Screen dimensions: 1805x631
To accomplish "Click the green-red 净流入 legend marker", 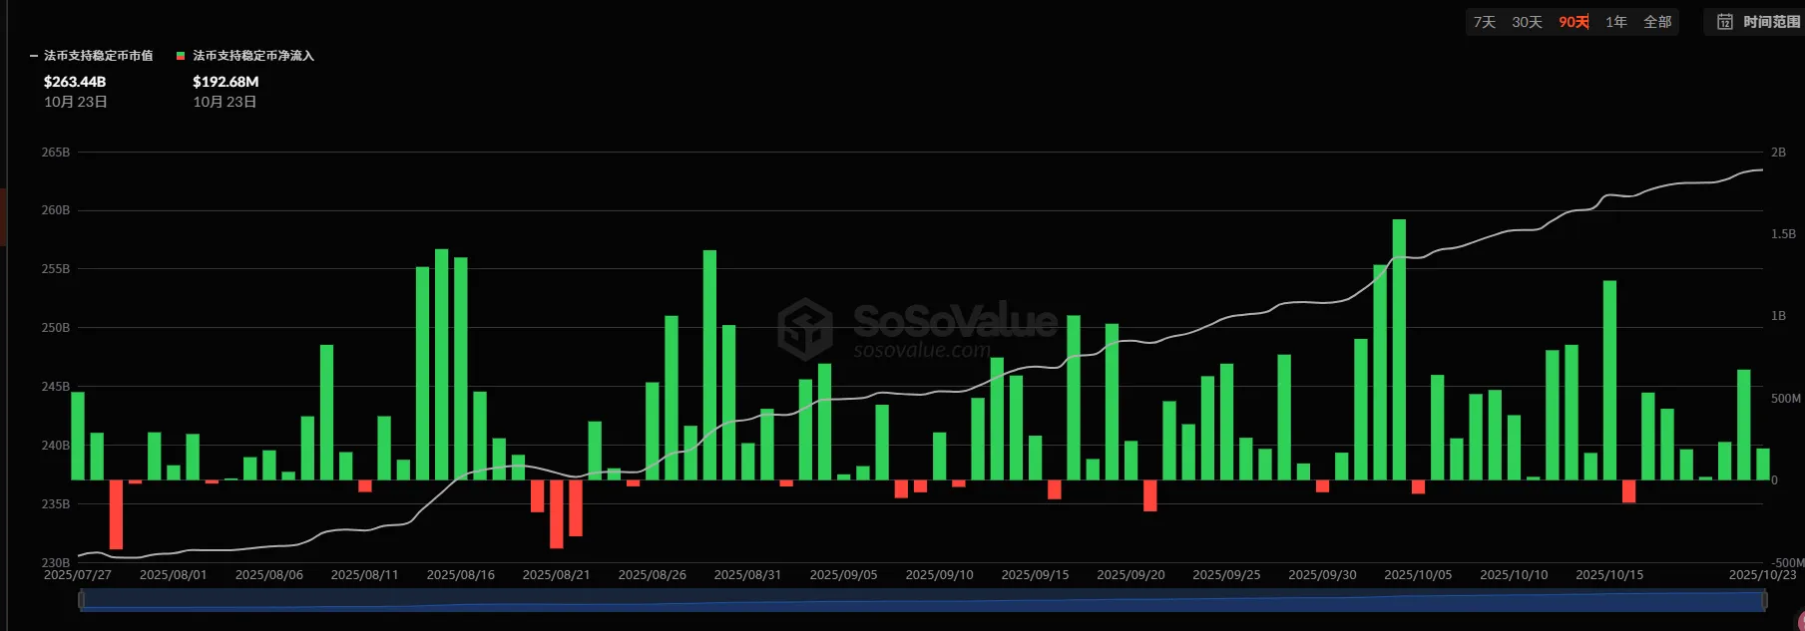I will pos(181,56).
